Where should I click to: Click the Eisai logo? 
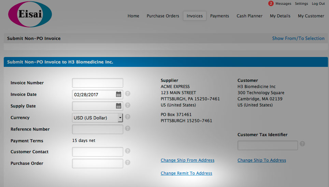pyautogui.click(x=30, y=14)
